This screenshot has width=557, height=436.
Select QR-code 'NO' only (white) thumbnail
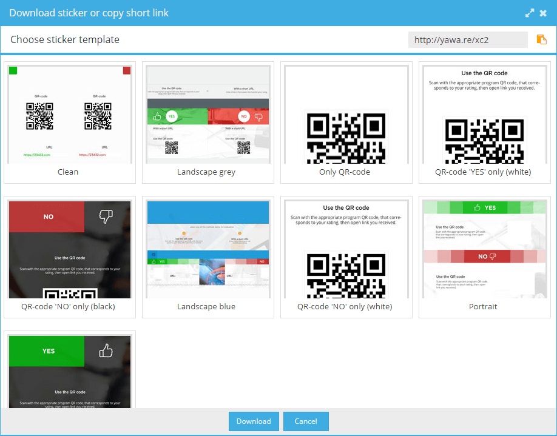(x=346, y=249)
